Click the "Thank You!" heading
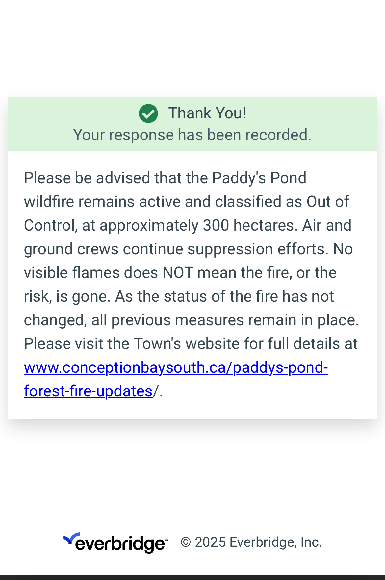The width and height of the screenshot is (385, 580). coord(207,113)
